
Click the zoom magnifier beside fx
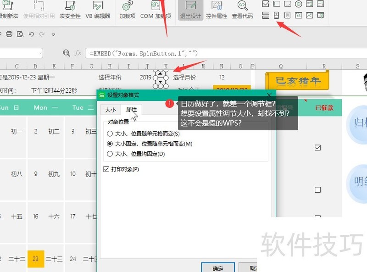click(x=67, y=53)
